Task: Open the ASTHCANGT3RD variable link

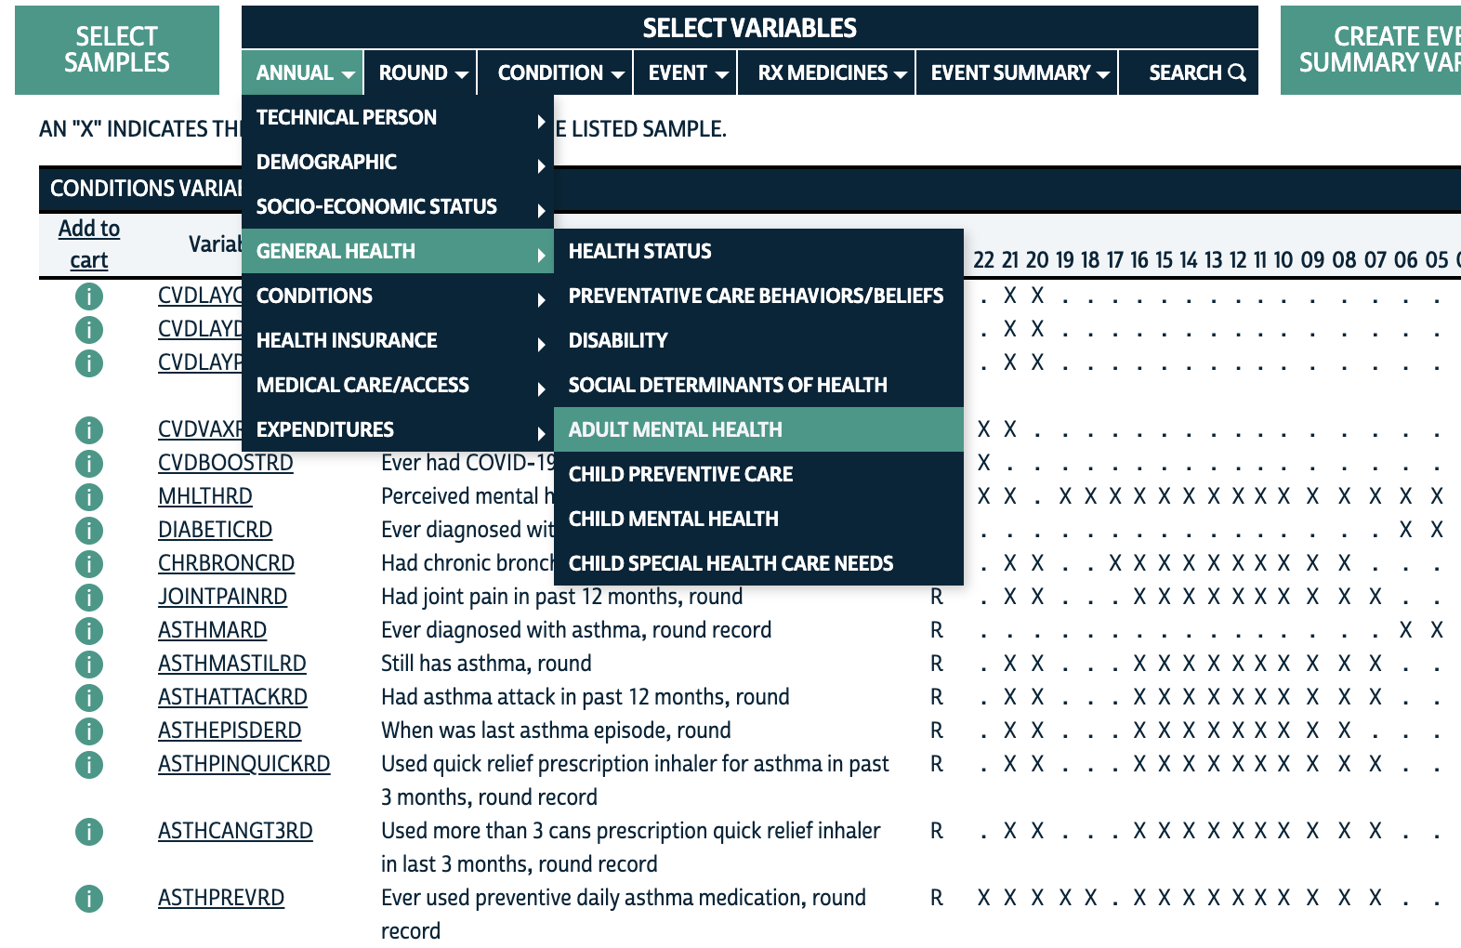Action: 235,831
